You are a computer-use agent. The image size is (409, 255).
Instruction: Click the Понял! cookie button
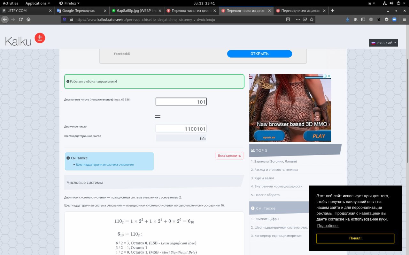pyautogui.click(x=355, y=238)
